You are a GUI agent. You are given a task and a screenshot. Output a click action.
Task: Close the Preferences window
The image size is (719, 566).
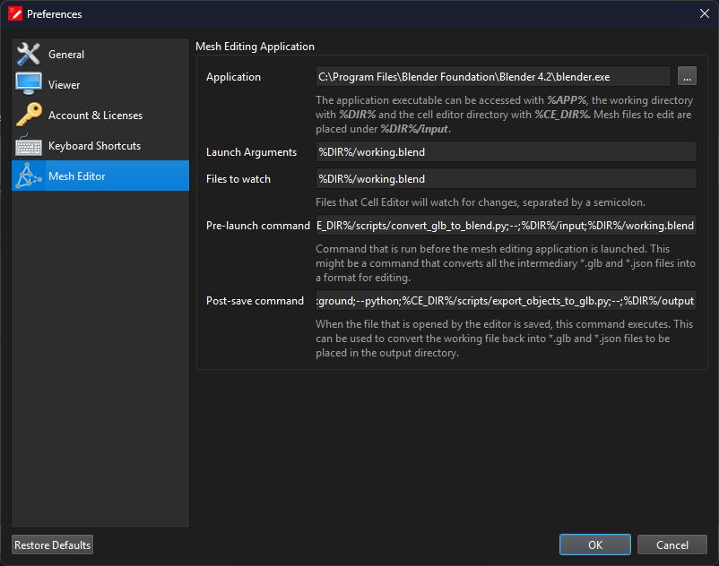click(x=705, y=13)
